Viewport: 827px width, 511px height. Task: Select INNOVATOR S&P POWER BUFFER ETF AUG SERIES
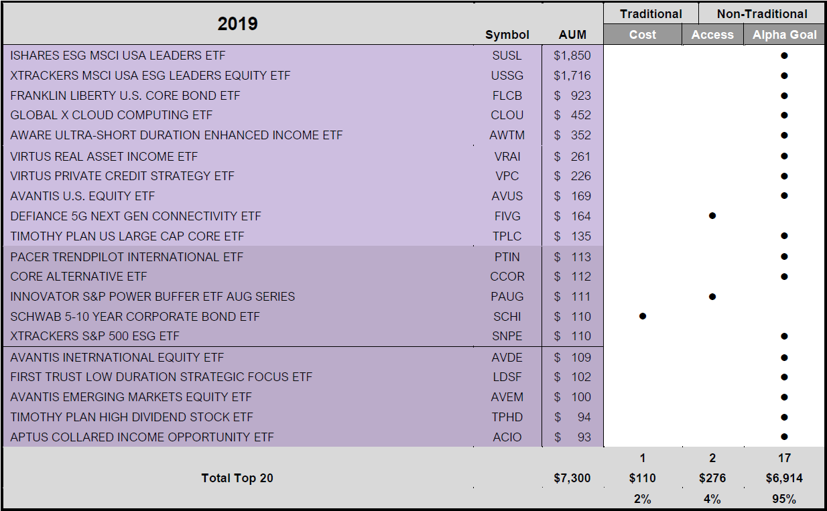click(152, 297)
